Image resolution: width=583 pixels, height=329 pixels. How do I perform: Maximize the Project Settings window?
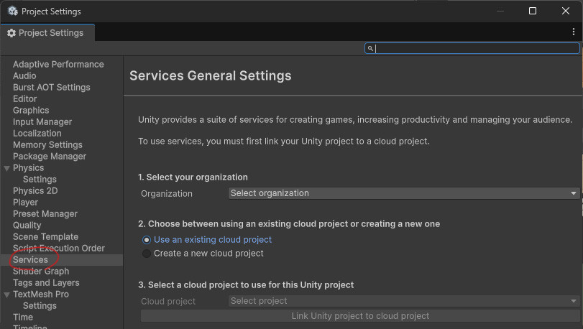533,11
